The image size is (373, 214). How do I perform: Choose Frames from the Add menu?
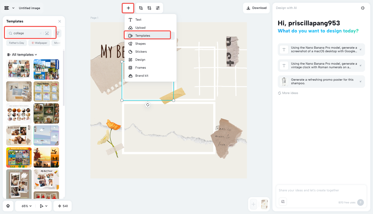tap(150, 68)
